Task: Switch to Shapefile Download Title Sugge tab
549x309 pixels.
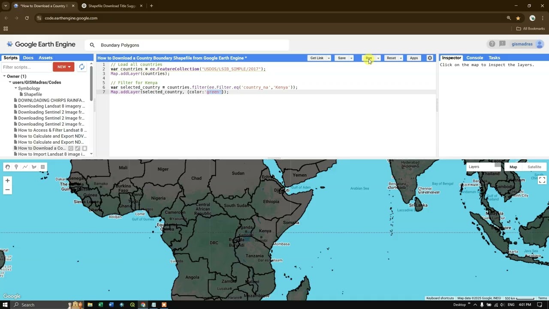Action: coord(112,6)
